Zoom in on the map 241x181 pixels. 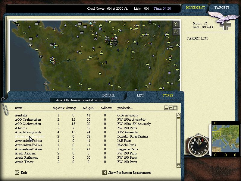[176, 24]
